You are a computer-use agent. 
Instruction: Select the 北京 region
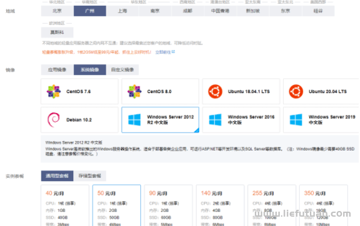coord(58,11)
